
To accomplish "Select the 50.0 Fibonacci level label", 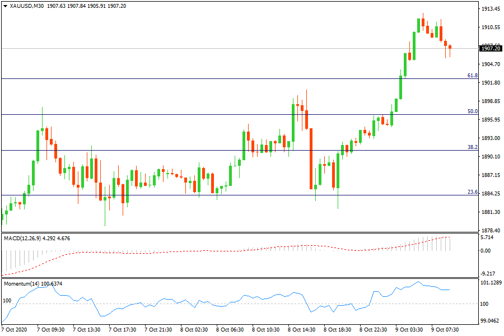I will [x=472, y=111].
